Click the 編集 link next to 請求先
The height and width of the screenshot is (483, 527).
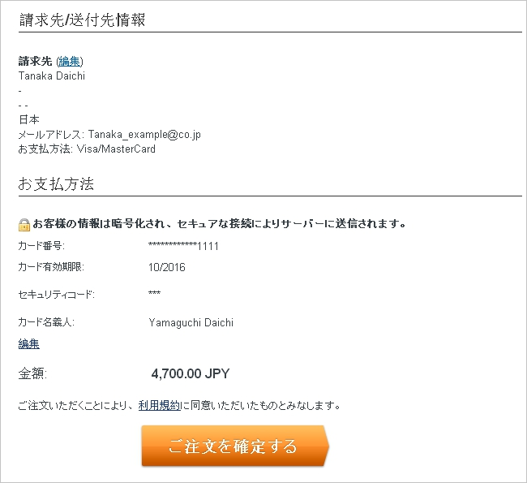(70, 61)
